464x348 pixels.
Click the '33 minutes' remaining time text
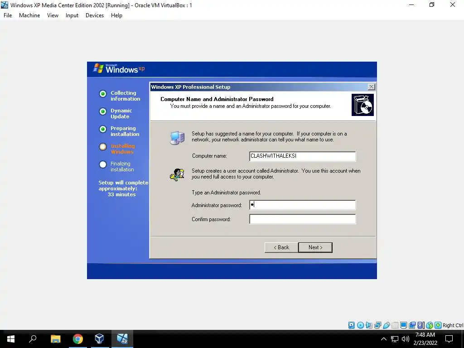point(121,194)
